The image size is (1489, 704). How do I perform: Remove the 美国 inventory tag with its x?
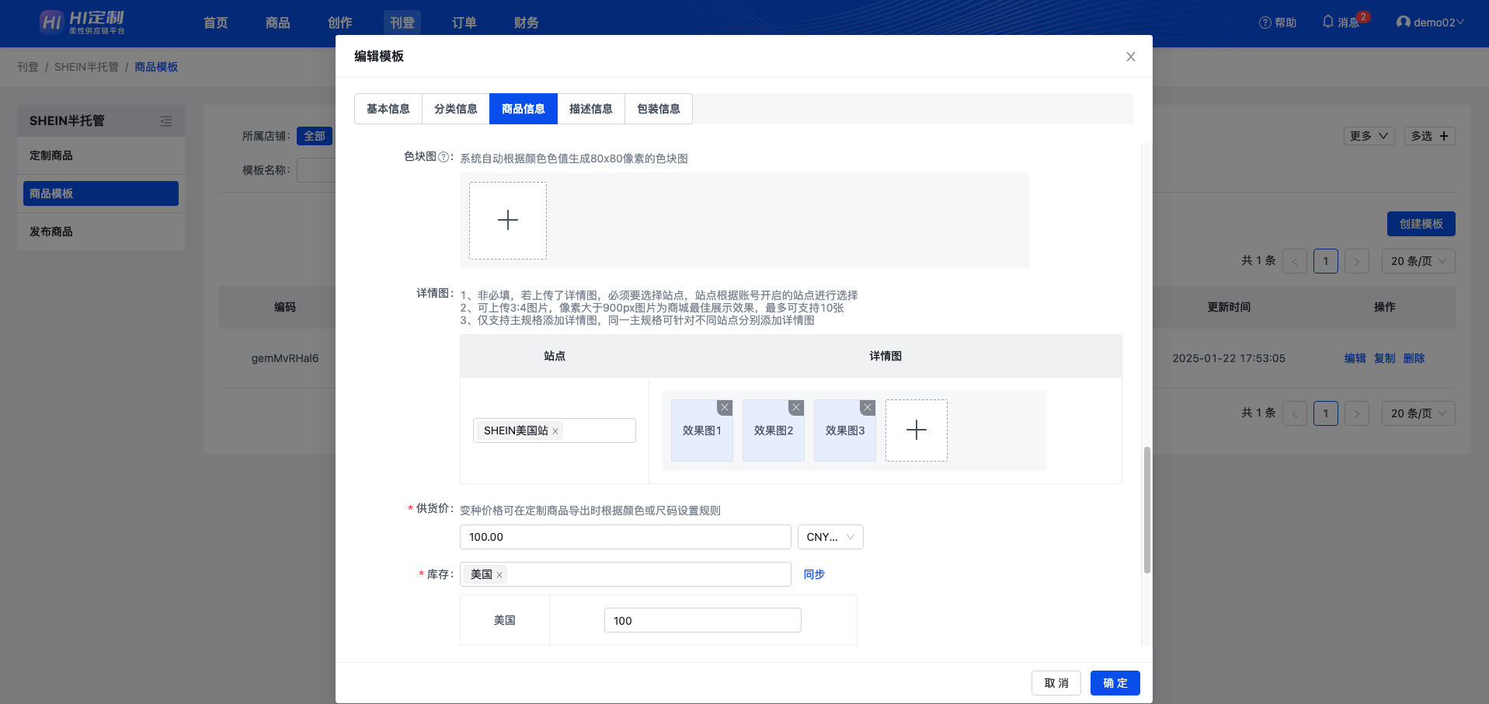[x=499, y=575]
